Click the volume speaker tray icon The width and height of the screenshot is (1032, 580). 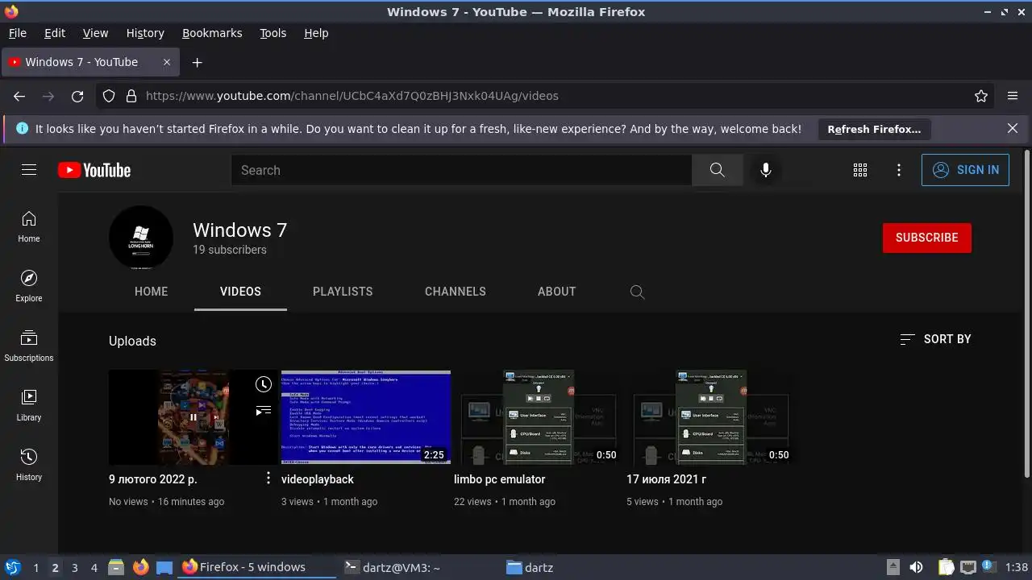point(915,568)
